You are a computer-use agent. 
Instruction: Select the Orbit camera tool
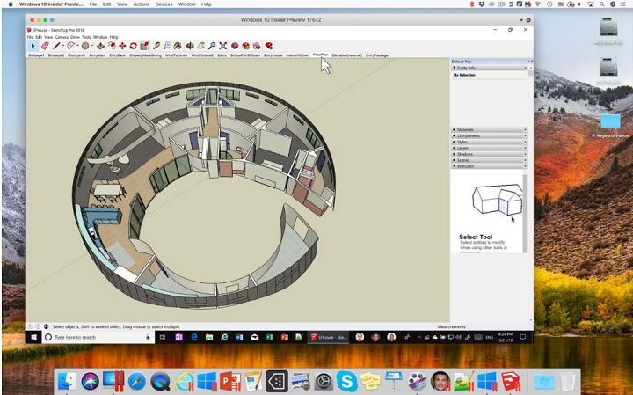click(189, 46)
